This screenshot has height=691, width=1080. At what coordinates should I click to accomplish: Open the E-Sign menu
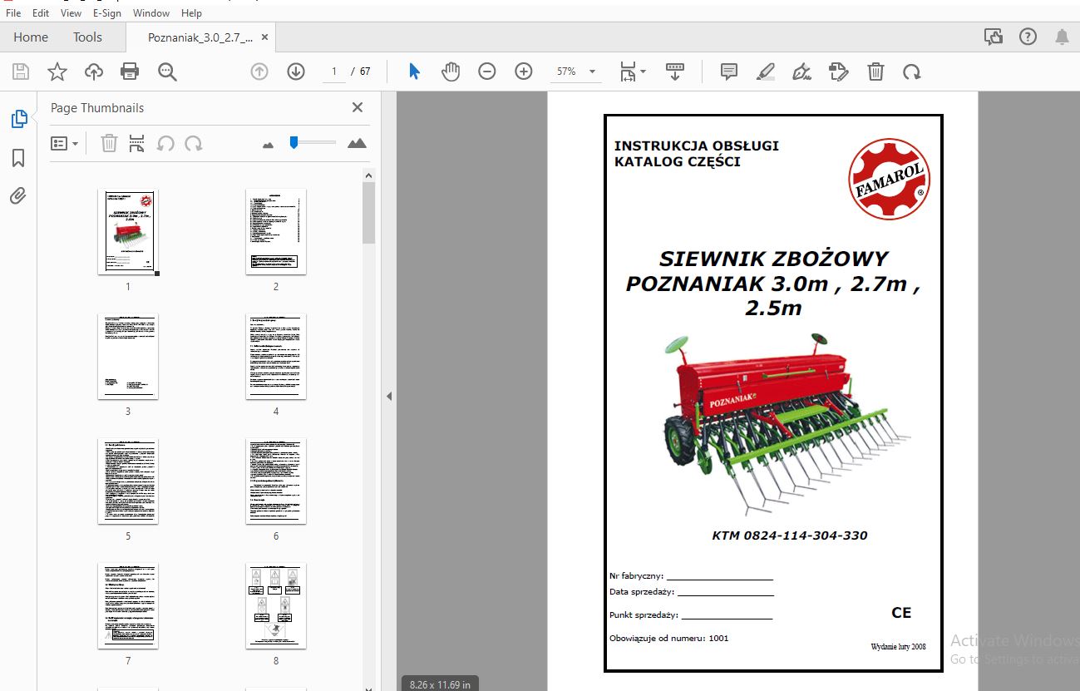[x=106, y=12]
